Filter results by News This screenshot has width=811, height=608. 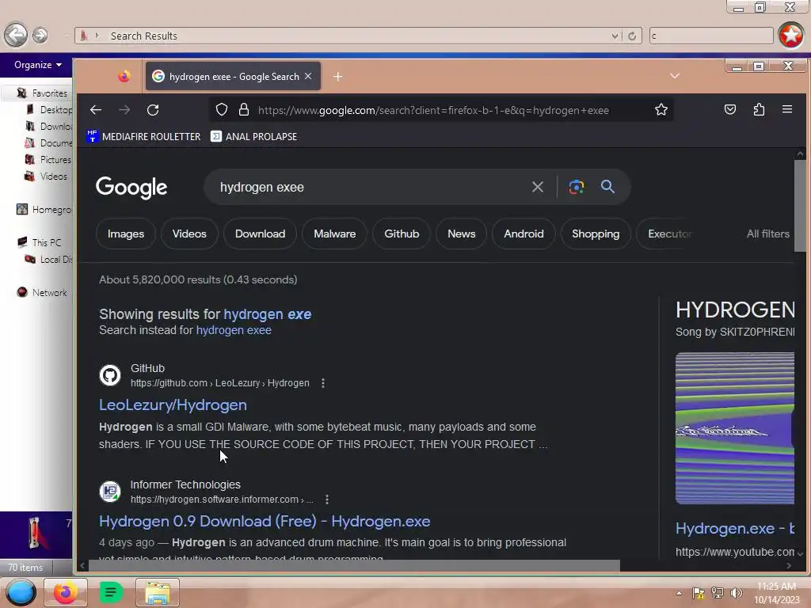[462, 234]
